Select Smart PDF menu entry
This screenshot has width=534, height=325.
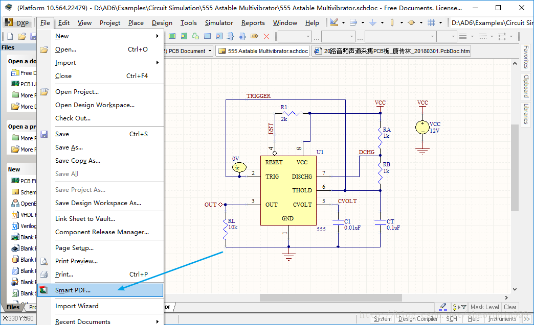tap(100, 290)
